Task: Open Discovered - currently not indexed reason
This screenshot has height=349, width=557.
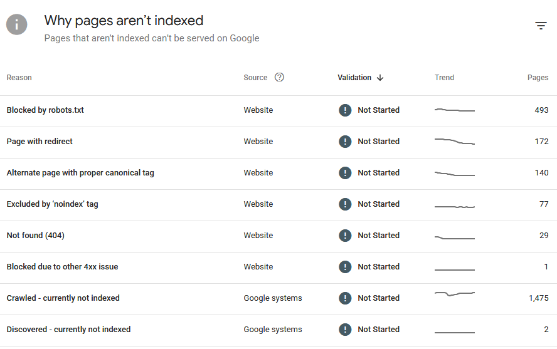Action: [x=68, y=330]
